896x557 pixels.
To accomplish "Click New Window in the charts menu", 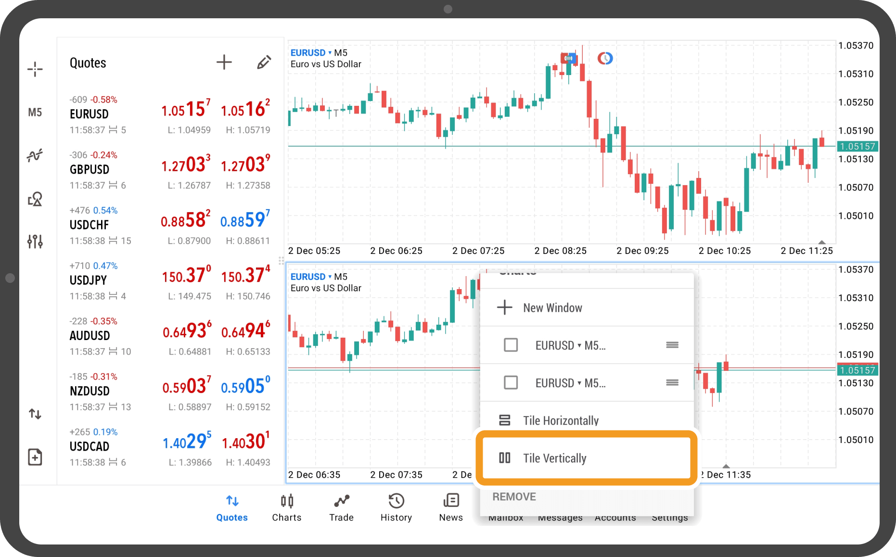I will point(552,308).
